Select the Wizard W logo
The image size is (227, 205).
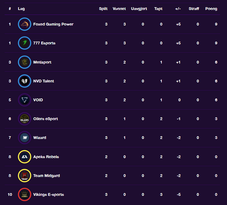(x=25, y=138)
